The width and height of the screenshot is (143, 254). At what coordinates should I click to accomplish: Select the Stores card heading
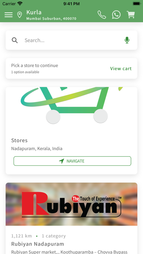(19, 141)
